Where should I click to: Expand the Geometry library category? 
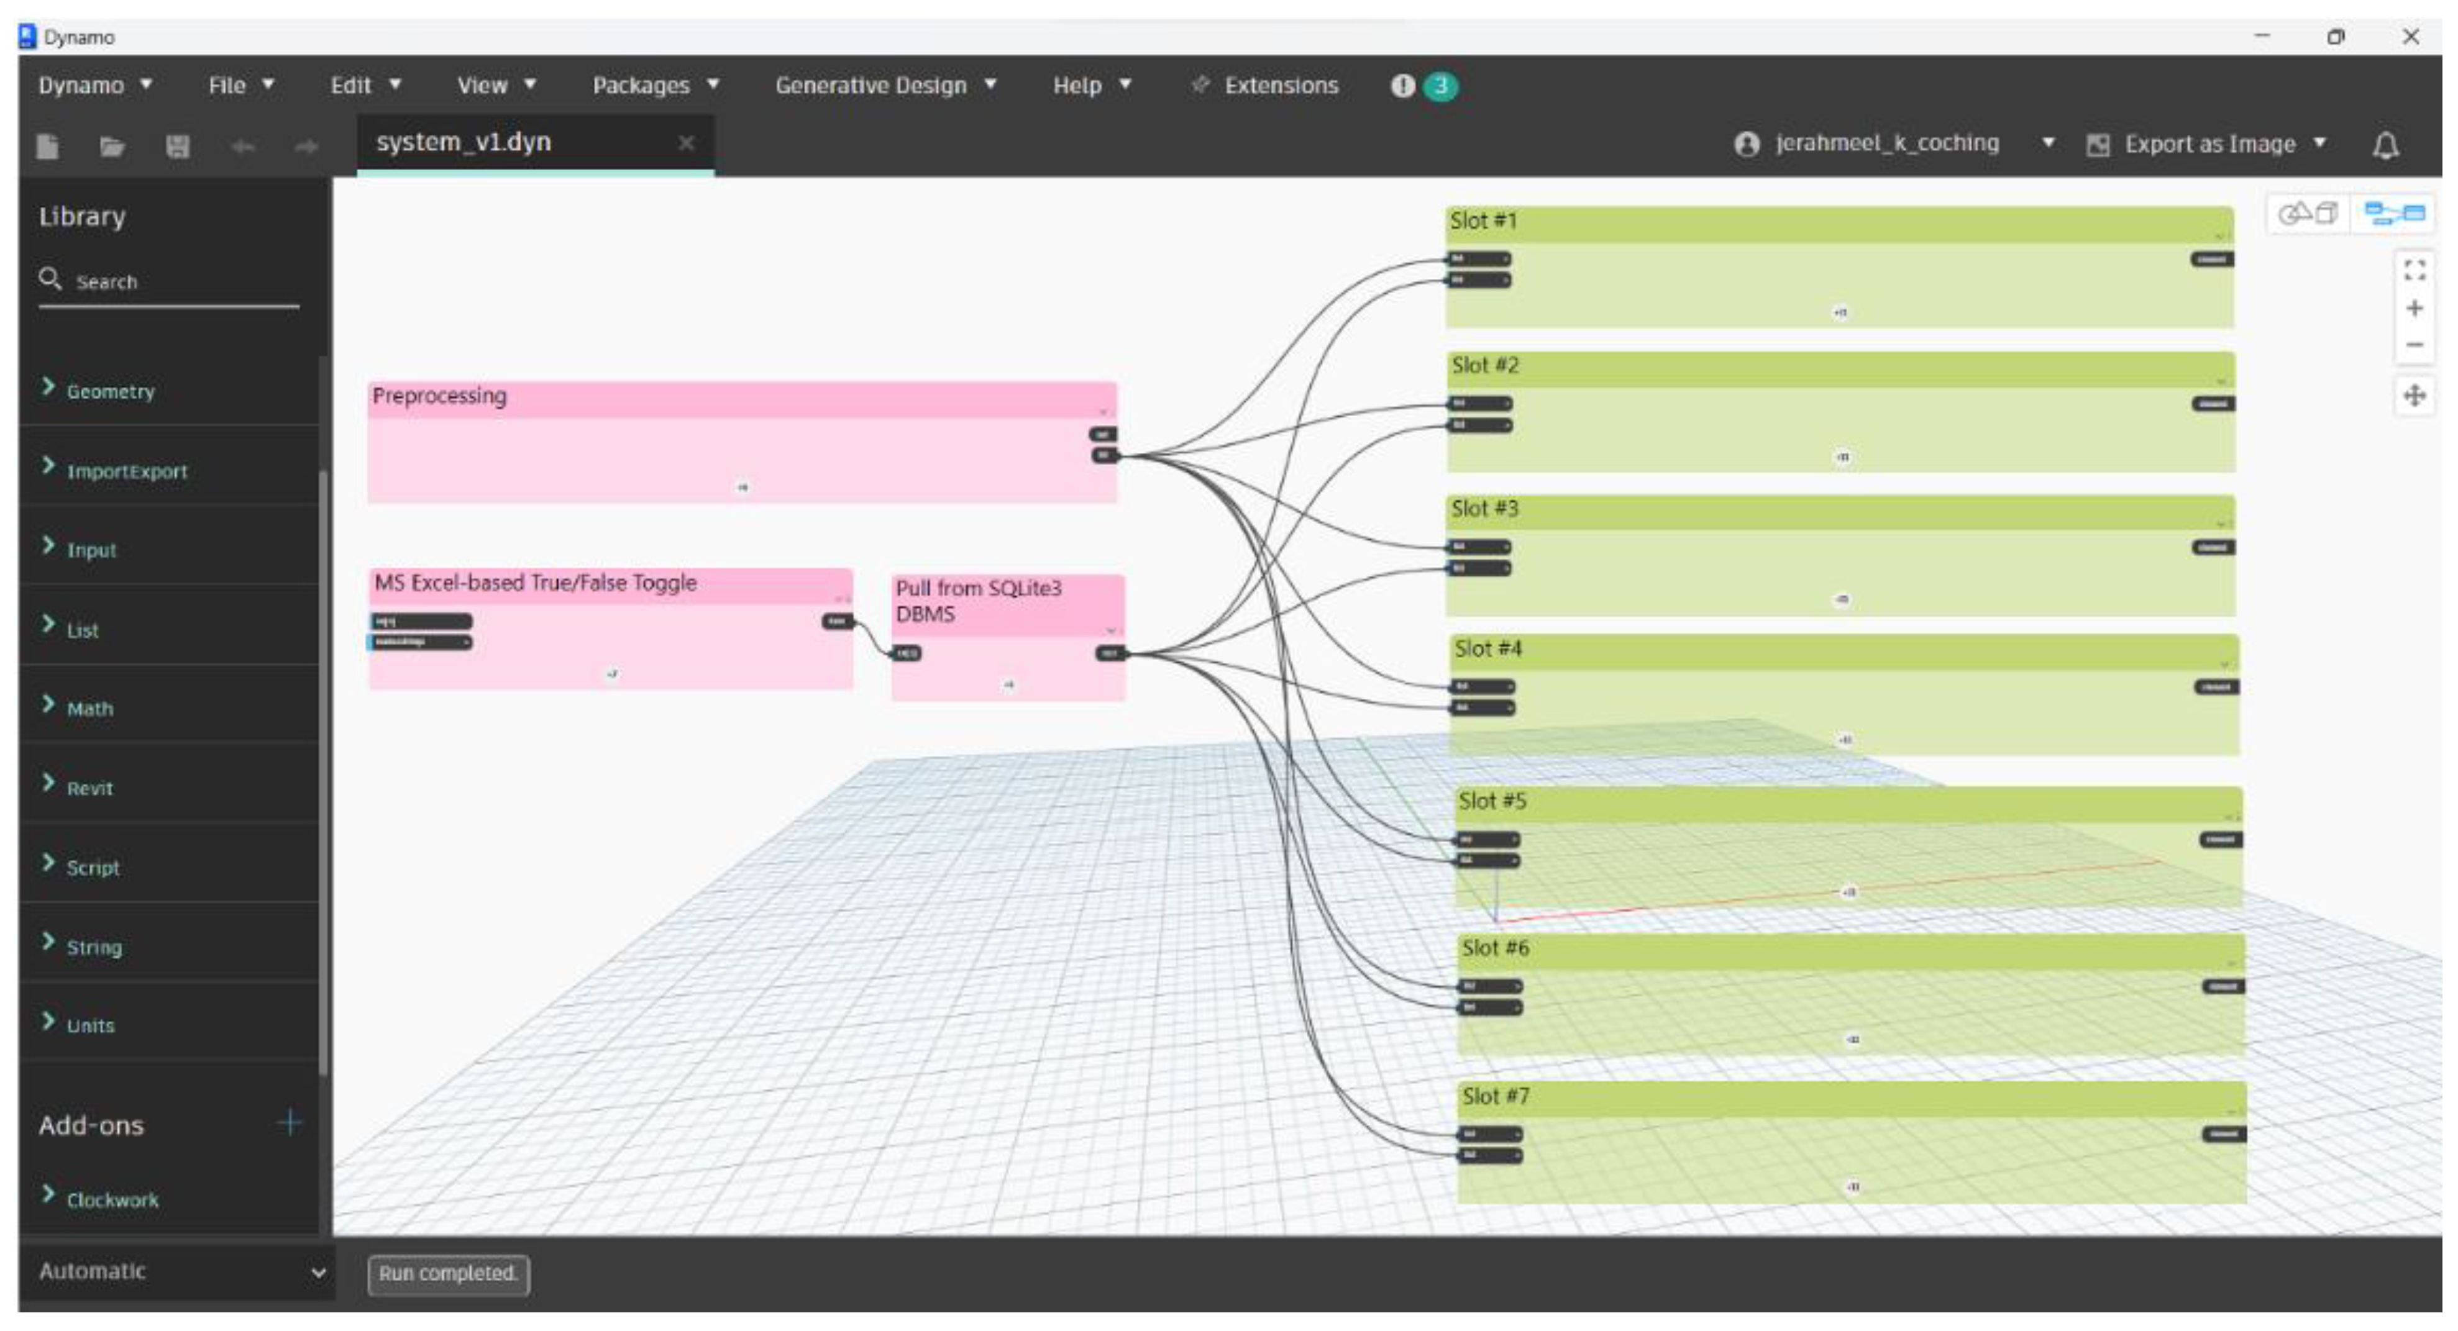click(x=110, y=391)
